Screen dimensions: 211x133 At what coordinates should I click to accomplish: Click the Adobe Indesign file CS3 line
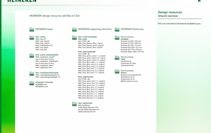pyautogui.click(x=87, y=112)
